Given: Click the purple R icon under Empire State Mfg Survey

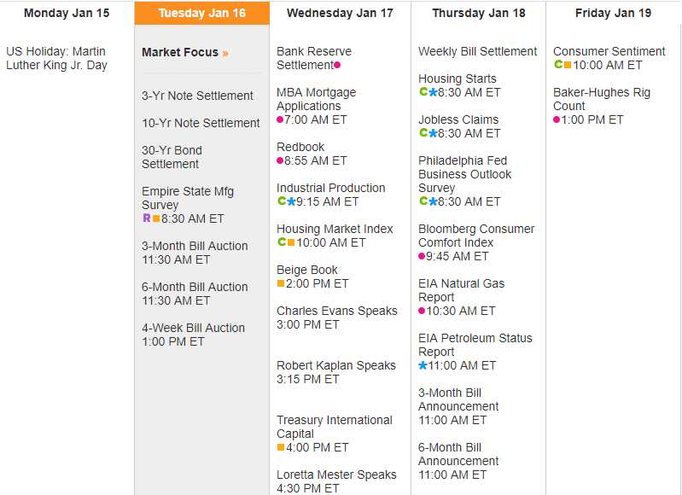Looking at the screenshot, I should point(146,218).
